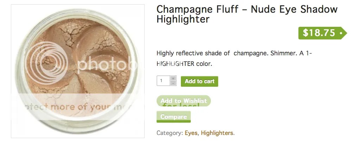Click the Champagne Fluff product title
This screenshot has height=142, width=360.
[x=247, y=14]
